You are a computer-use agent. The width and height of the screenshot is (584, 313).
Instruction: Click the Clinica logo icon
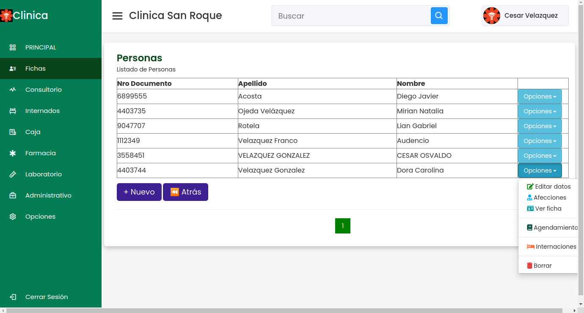coord(6,16)
